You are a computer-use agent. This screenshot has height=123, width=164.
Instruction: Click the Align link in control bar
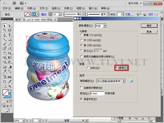(x=151, y=14)
